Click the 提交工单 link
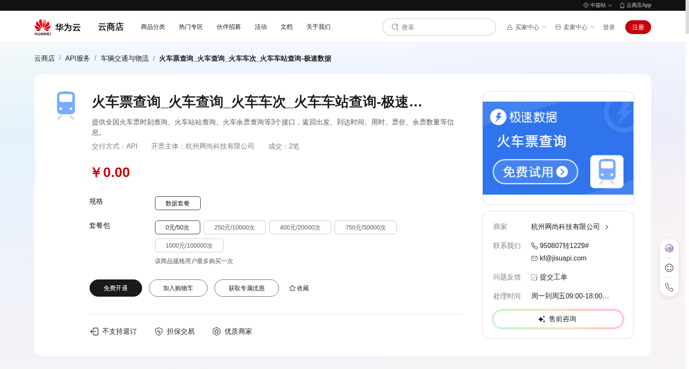Screen dimensions: 689x369 tap(553, 277)
